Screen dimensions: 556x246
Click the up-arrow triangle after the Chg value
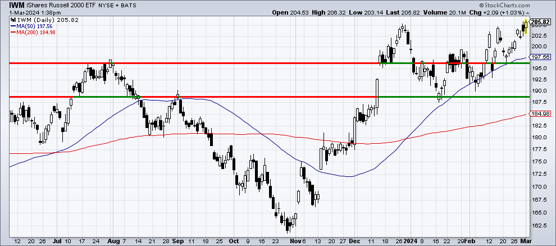(x=527, y=13)
